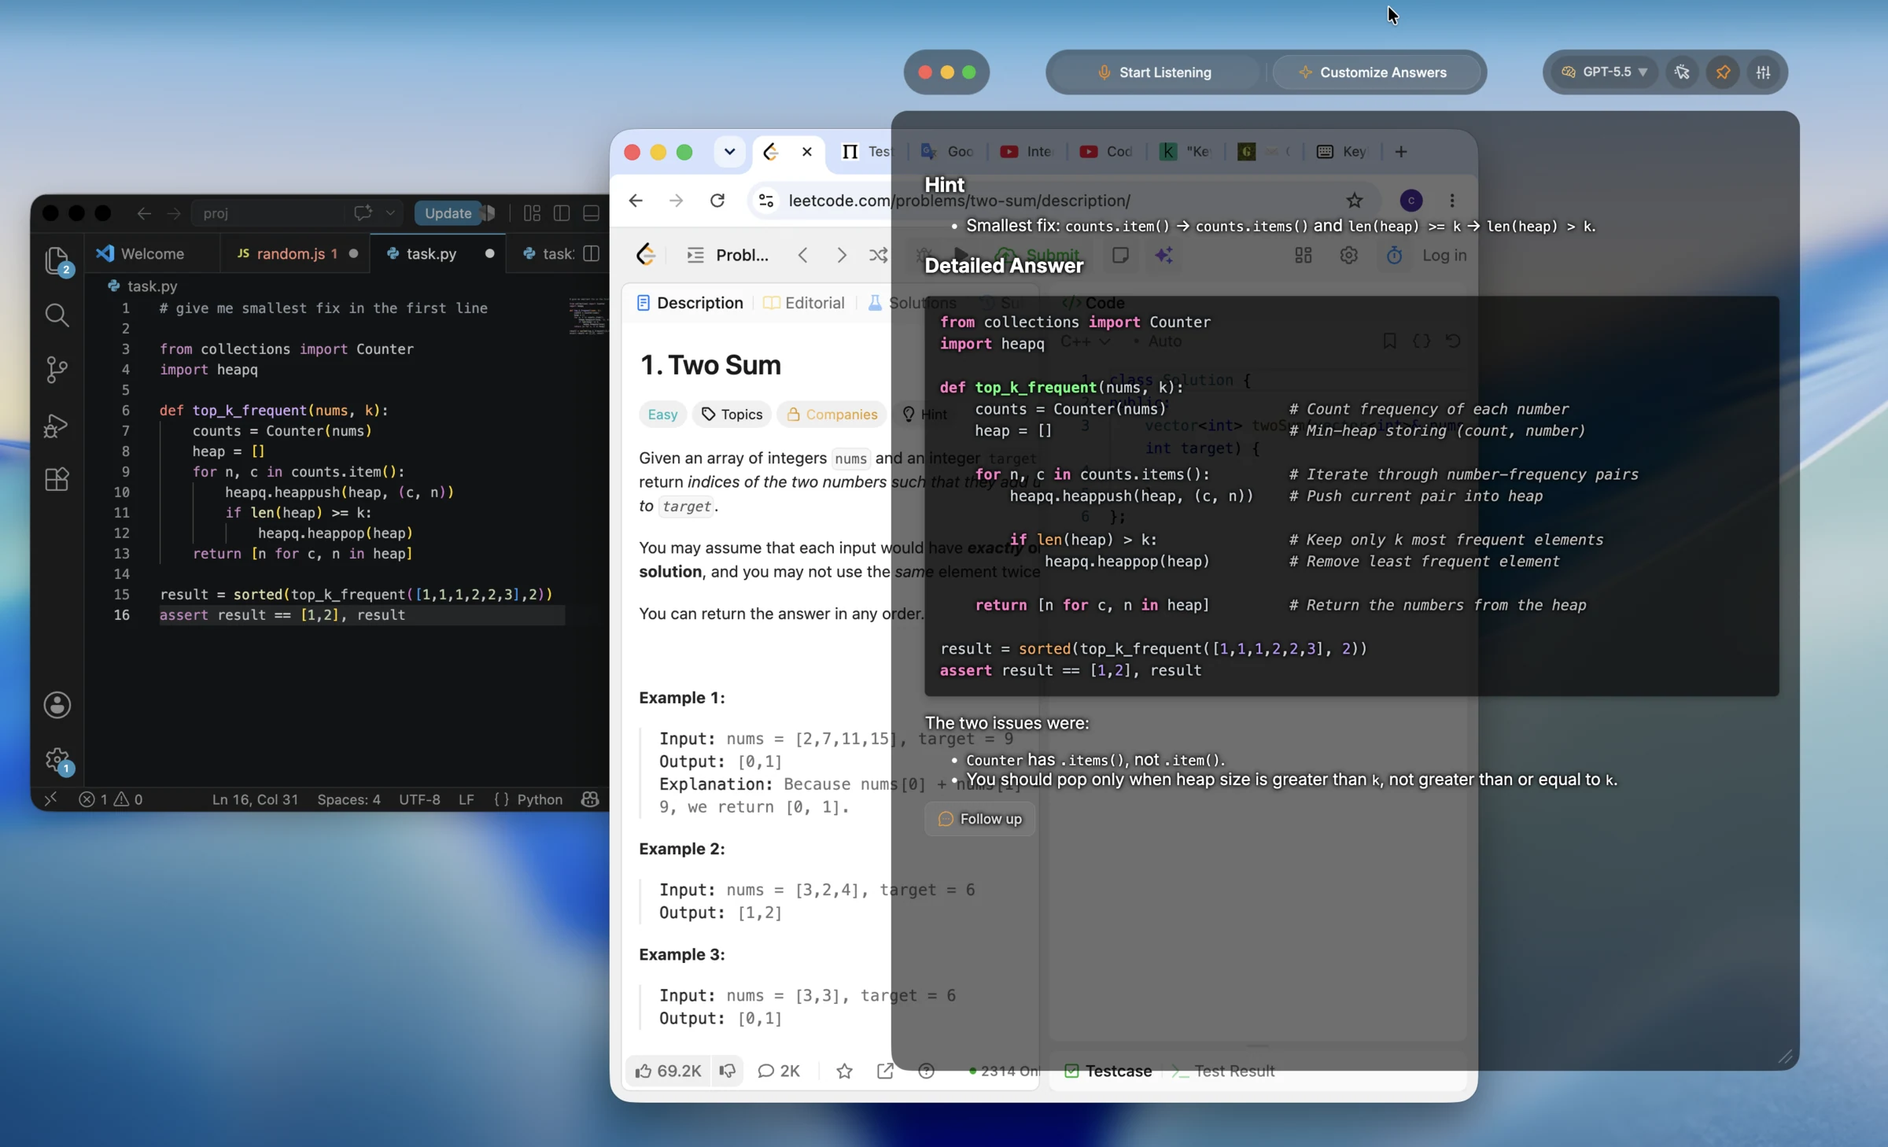Click the proj search field in VS Code
Screen dimensions: 1888x1147
pos(267,213)
